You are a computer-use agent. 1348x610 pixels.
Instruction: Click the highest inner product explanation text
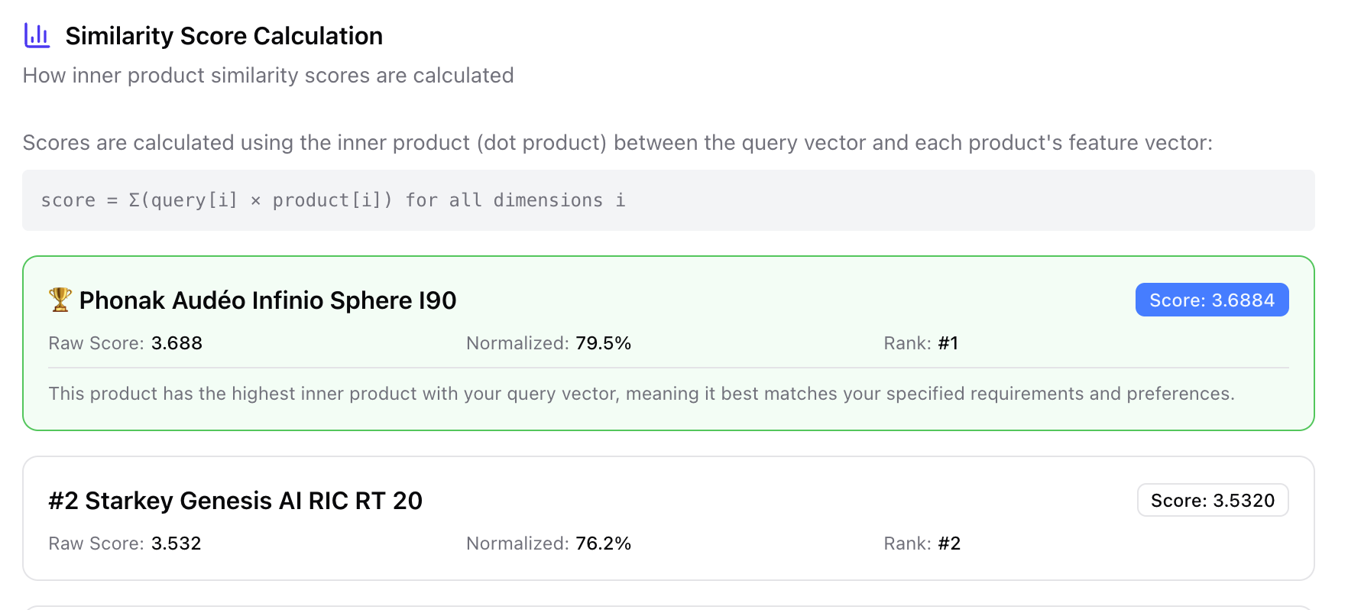[641, 394]
